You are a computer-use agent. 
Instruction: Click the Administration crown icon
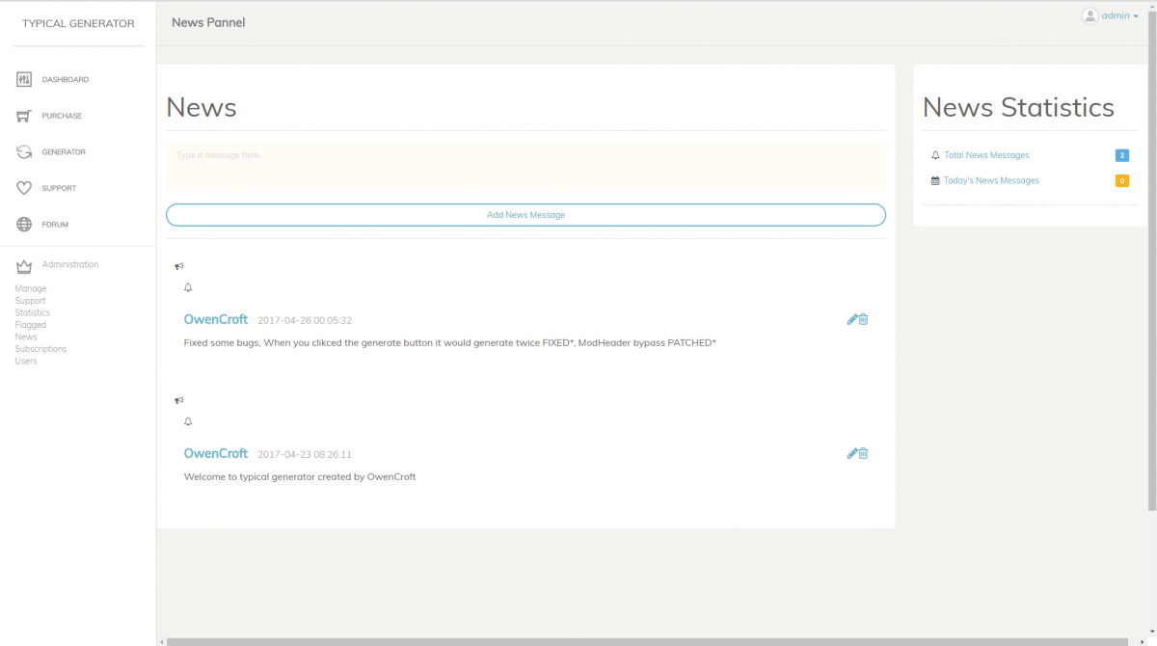pos(24,266)
